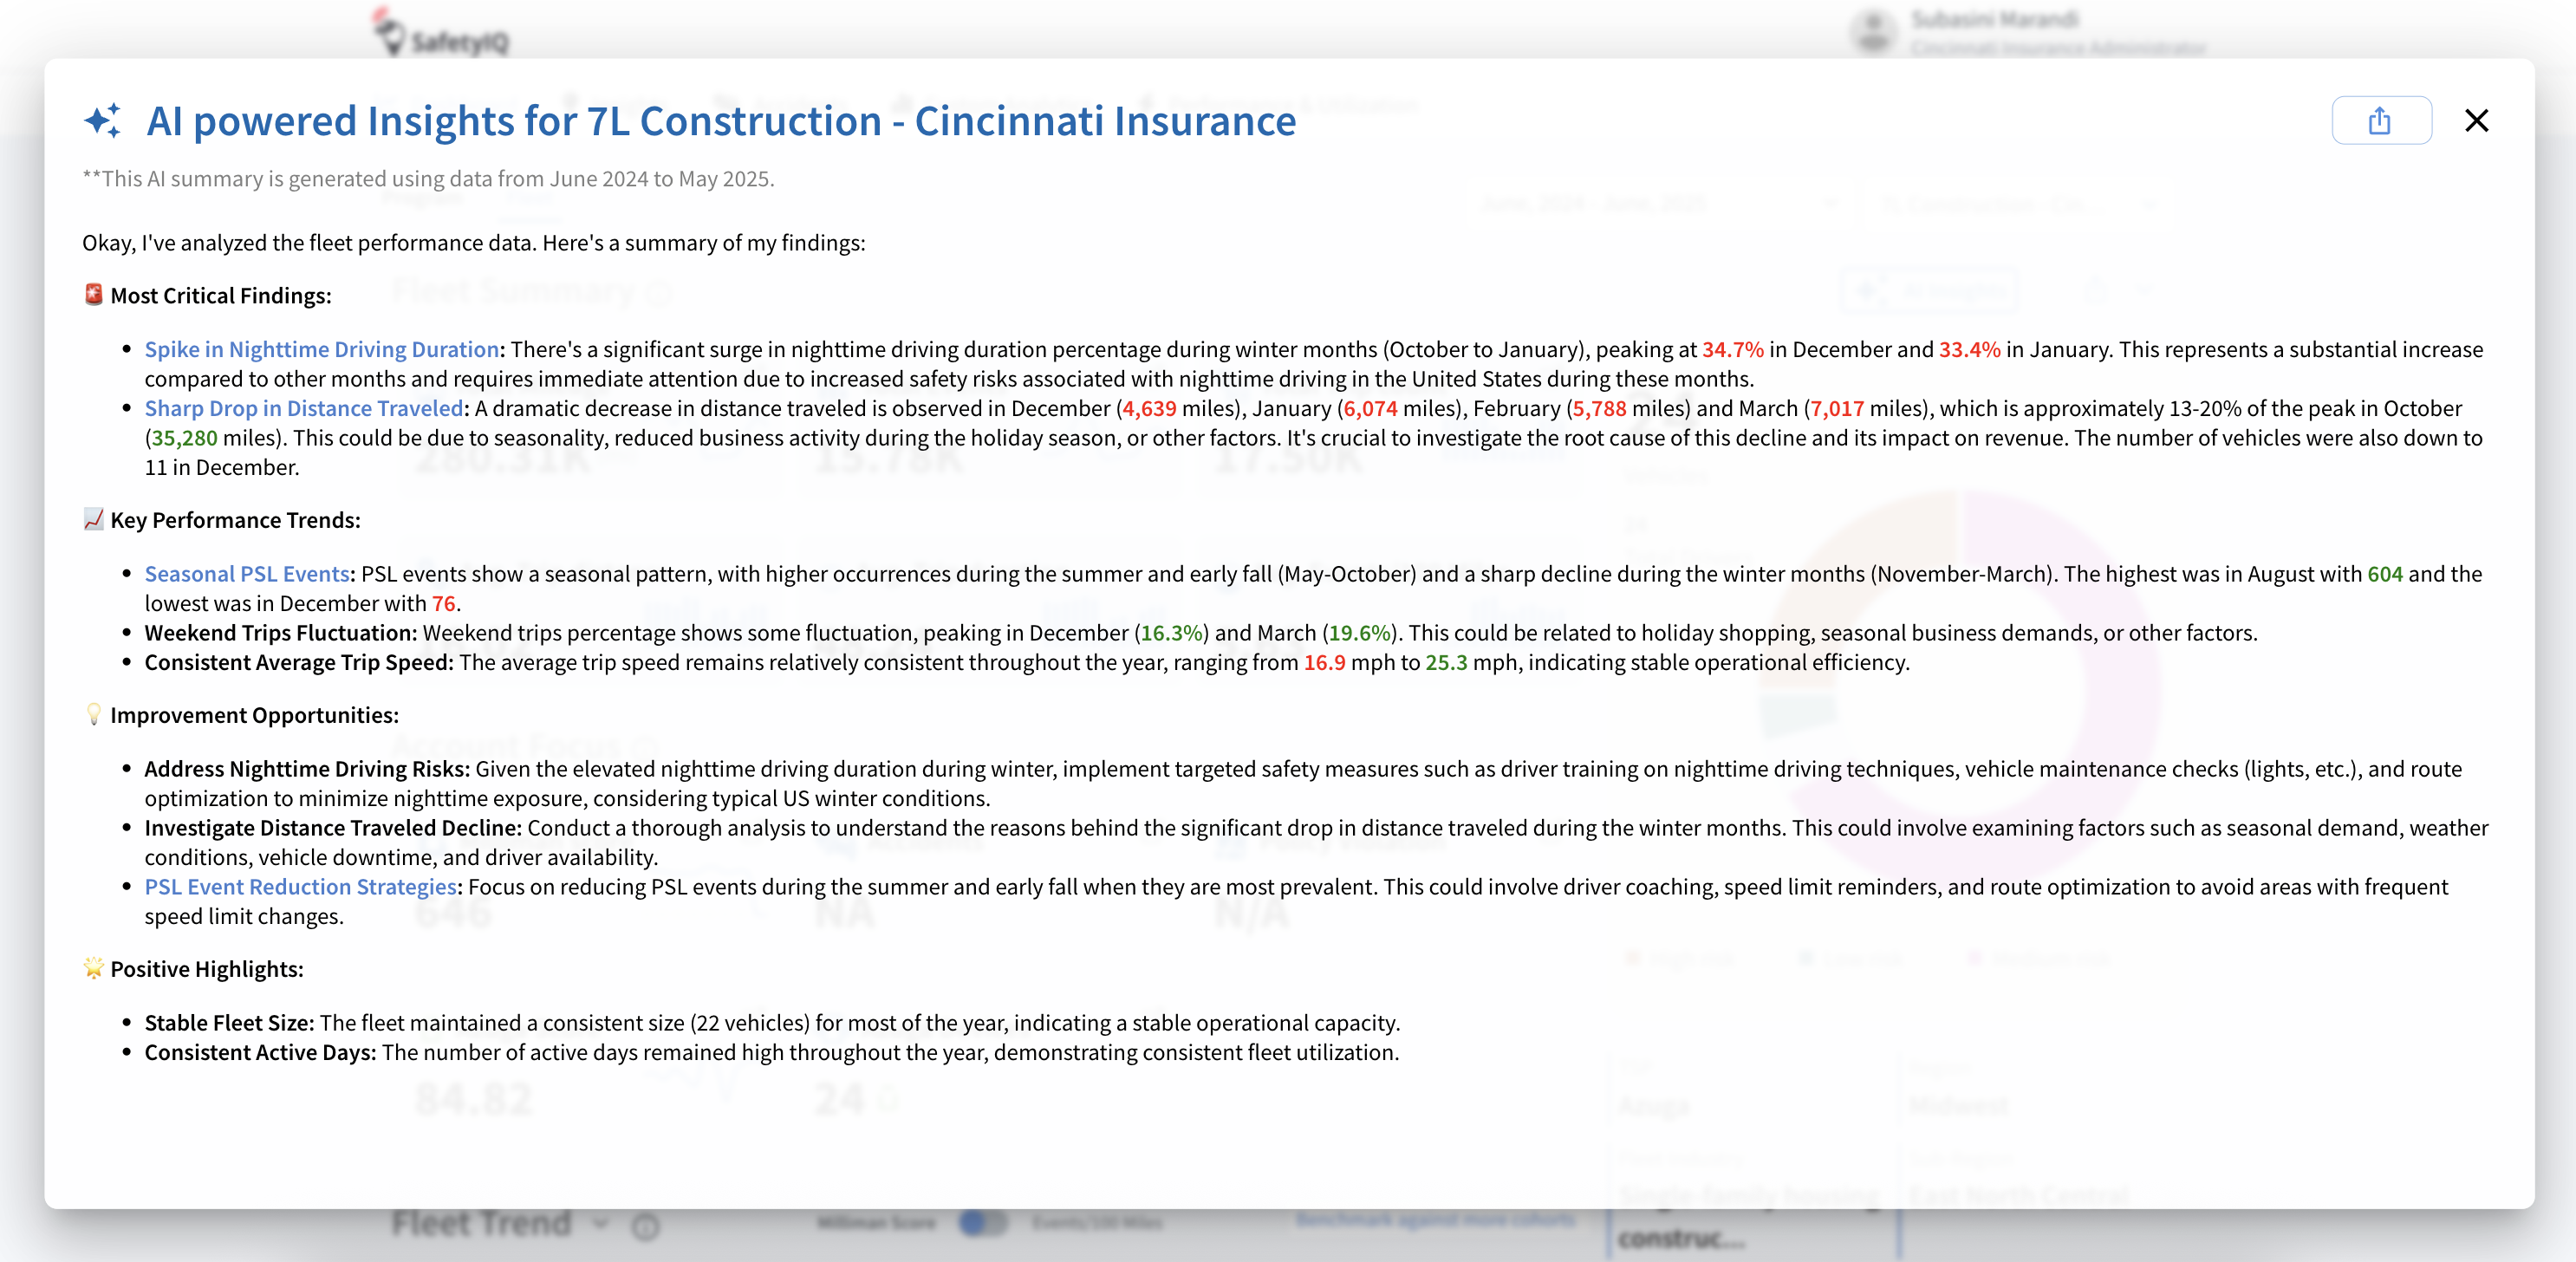
Task: Click the red 6,074 miles January value
Action: pyautogui.click(x=1370, y=408)
